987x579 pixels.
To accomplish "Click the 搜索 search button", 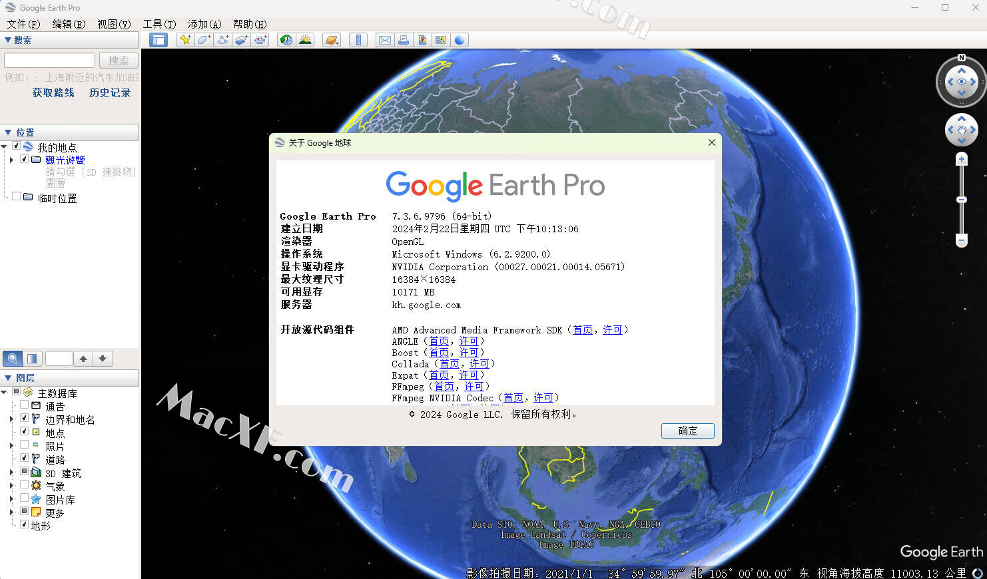I will pos(119,60).
